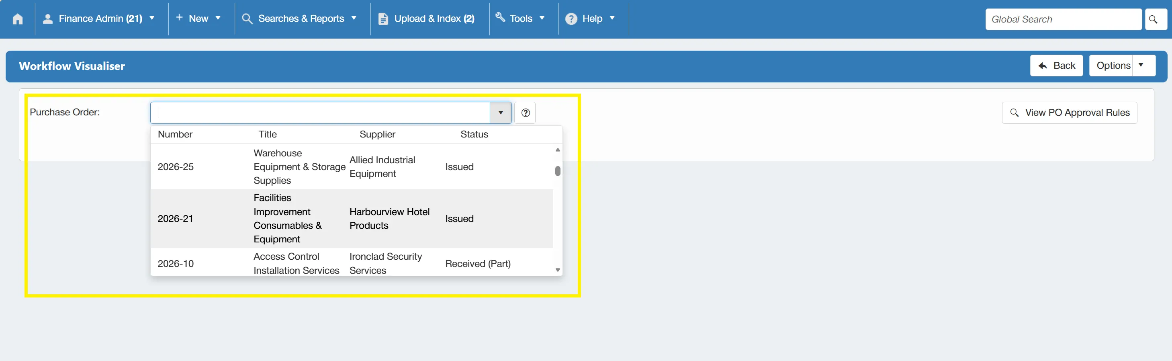
Task: Click Allied Industrial Equipment supplier cell
Action: tap(382, 166)
